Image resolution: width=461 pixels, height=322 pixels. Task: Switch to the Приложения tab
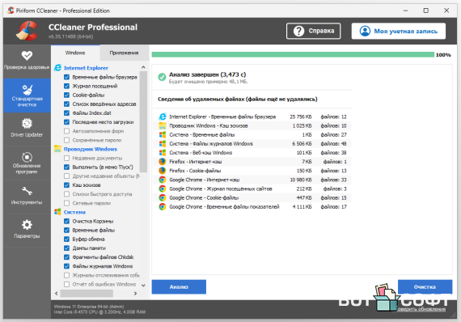[x=124, y=53]
